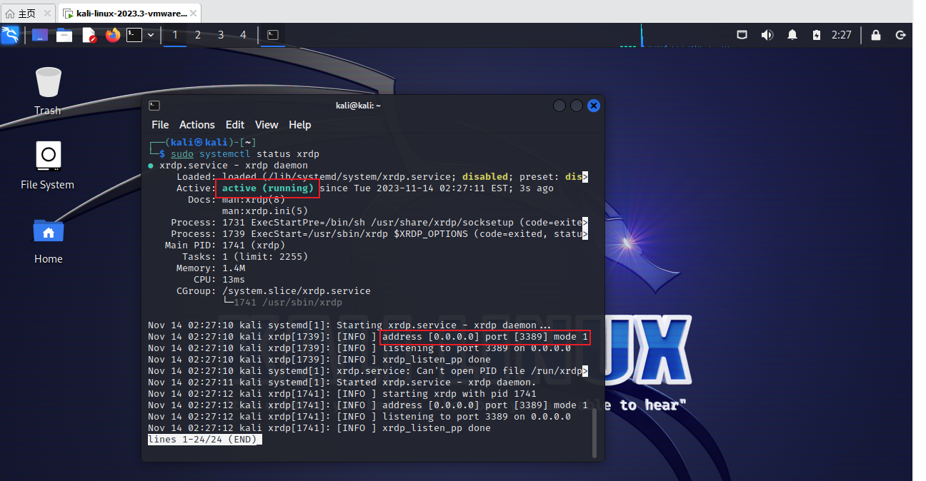Close the kali-linux-2023.3-vmware tab
The height and width of the screenshot is (481, 926).
tap(194, 13)
